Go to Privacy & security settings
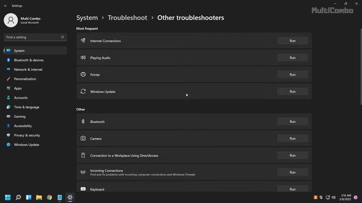The width and height of the screenshot is (362, 203). click(x=35, y=135)
